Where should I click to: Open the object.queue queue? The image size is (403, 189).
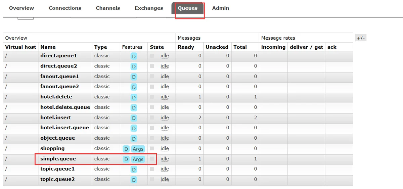(x=57, y=138)
